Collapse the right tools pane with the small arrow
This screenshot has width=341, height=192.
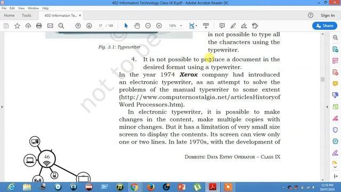point(327,107)
